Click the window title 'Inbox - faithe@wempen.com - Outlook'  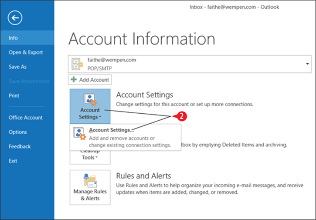click(x=234, y=7)
